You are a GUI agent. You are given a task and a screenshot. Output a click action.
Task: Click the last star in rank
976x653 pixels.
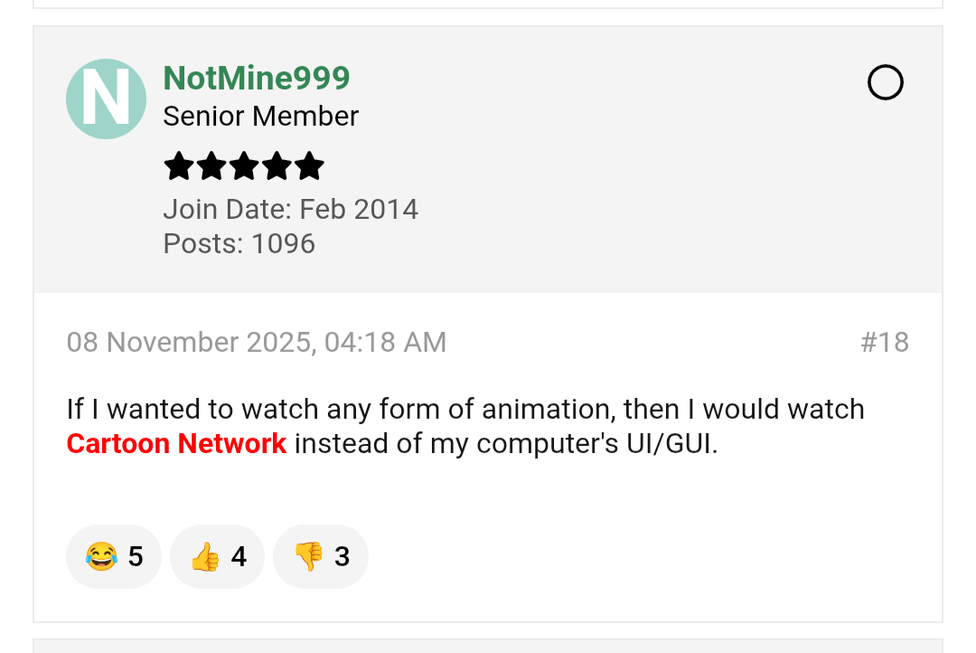tap(309, 166)
